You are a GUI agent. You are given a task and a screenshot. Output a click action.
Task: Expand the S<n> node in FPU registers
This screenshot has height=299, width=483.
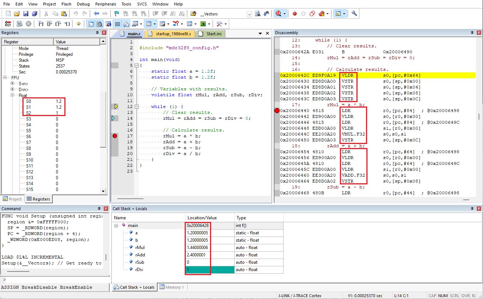[x=13, y=84]
